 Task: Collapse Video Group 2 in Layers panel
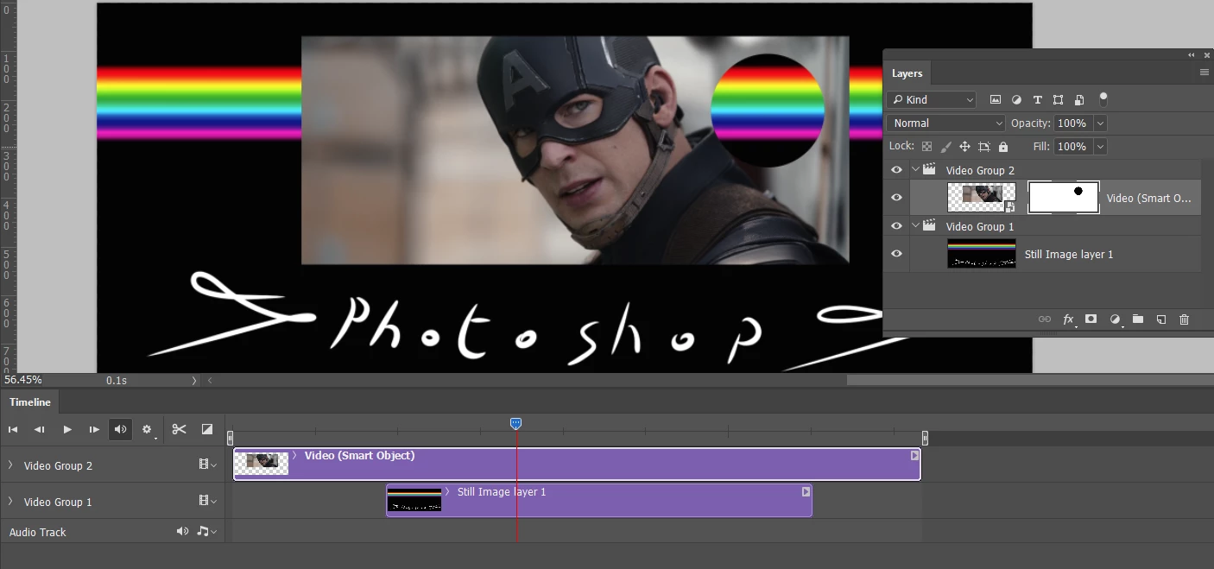915,170
